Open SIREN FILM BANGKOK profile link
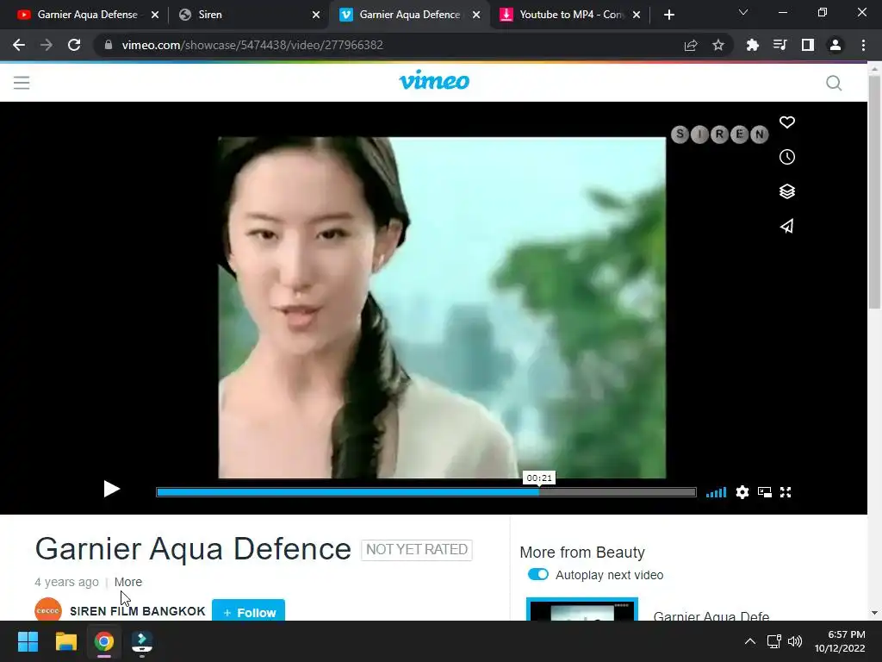Image resolution: width=882 pixels, height=662 pixels. pyautogui.click(x=137, y=611)
